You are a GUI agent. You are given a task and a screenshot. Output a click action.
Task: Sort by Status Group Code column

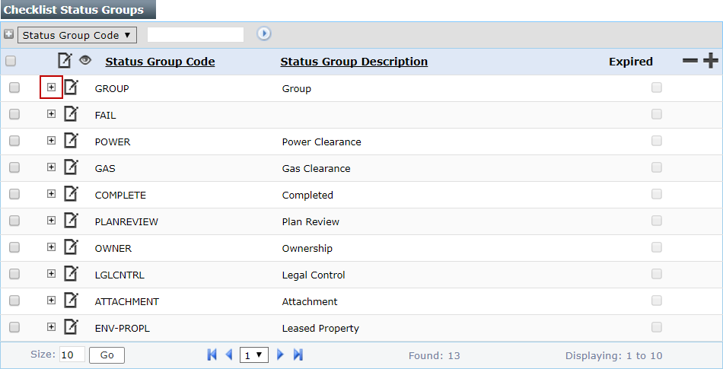pyautogui.click(x=160, y=62)
